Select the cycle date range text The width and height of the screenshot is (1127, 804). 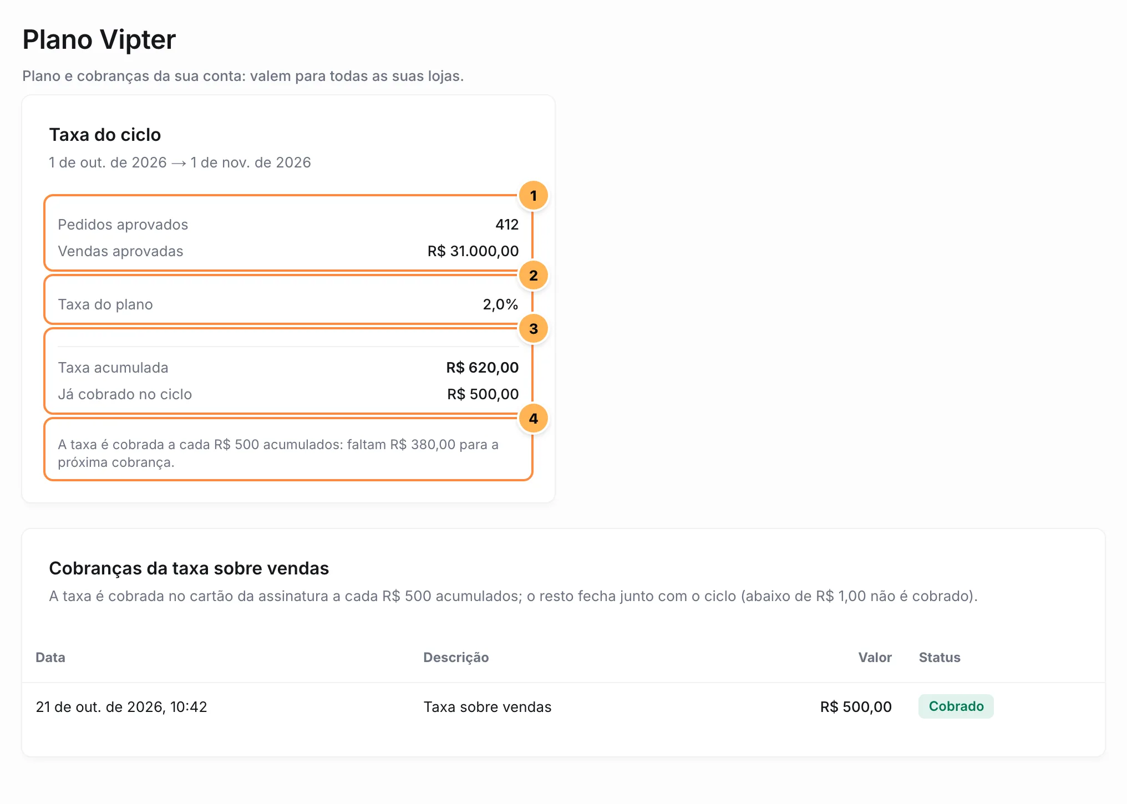coord(180,162)
